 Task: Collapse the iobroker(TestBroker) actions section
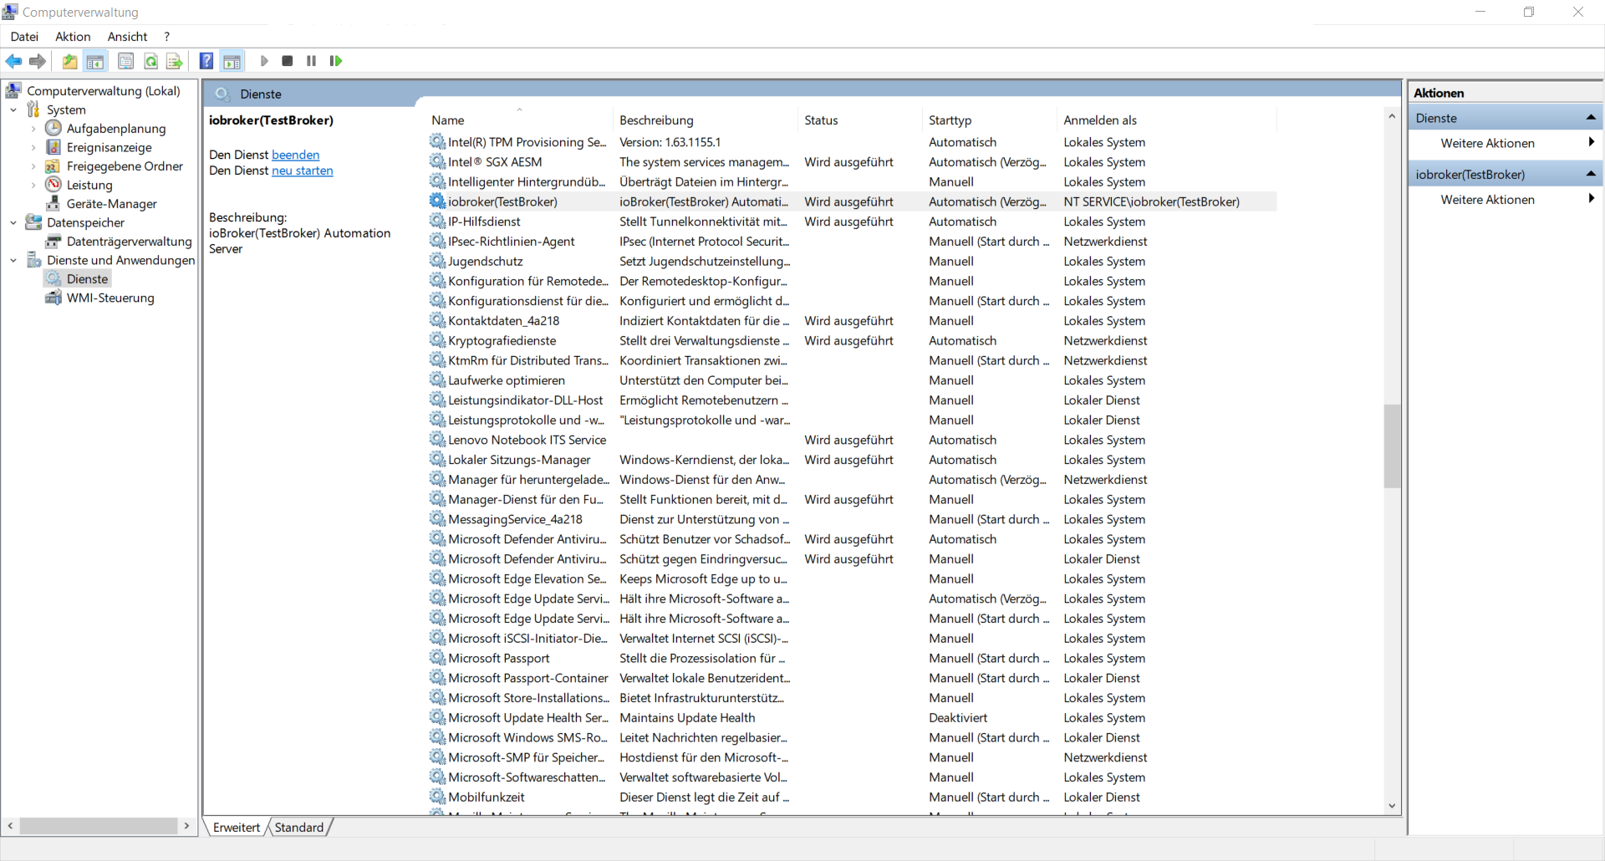pyautogui.click(x=1591, y=174)
